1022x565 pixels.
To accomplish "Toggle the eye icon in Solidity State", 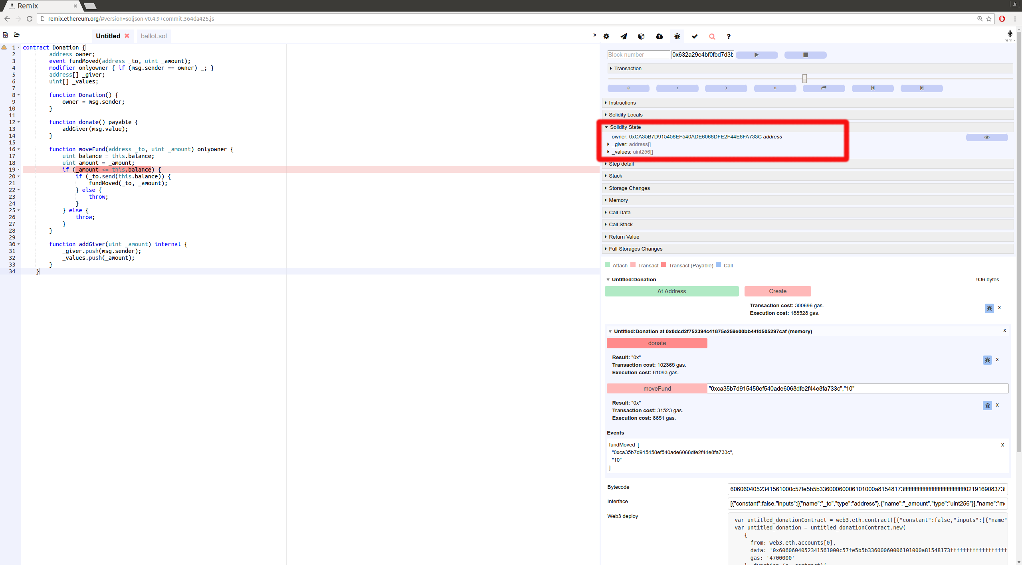I will click(x=986, y=137).
